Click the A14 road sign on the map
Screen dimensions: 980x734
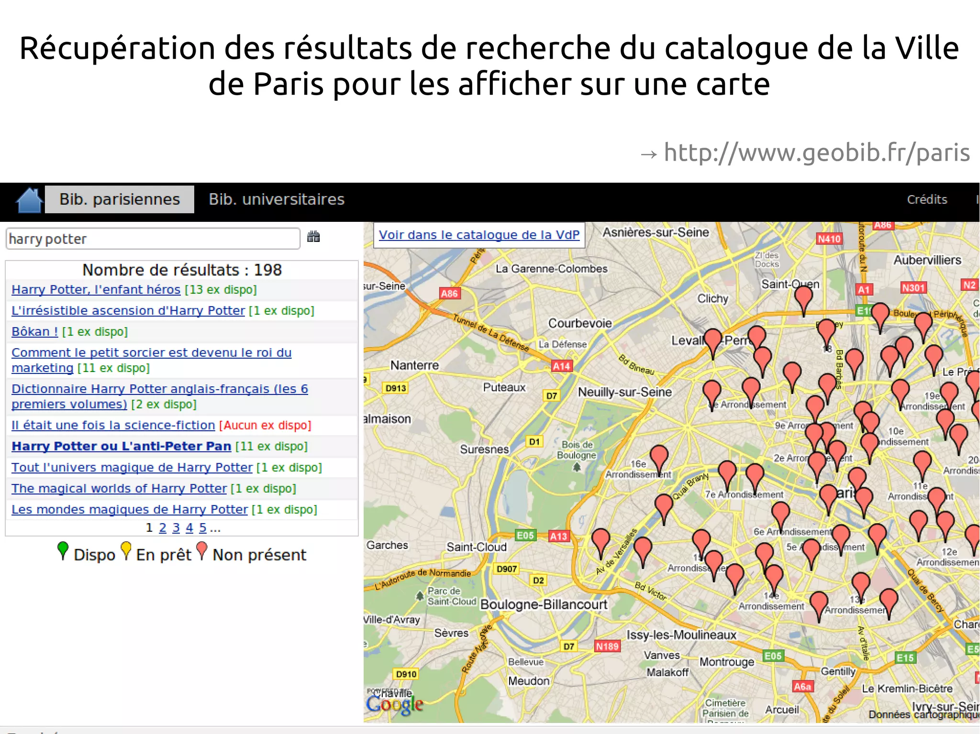click(x=561, y=366)
